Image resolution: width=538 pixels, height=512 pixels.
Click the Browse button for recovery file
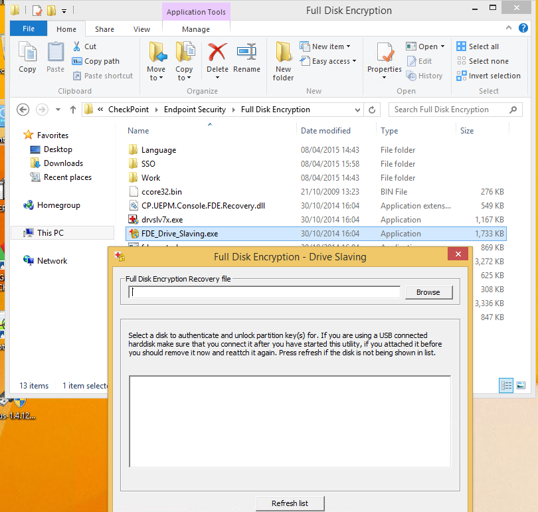428,292
